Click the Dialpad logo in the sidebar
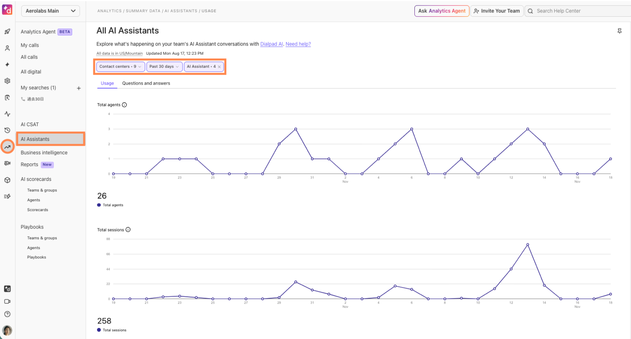This screenshot has height=339, width=631. (7, 10)
